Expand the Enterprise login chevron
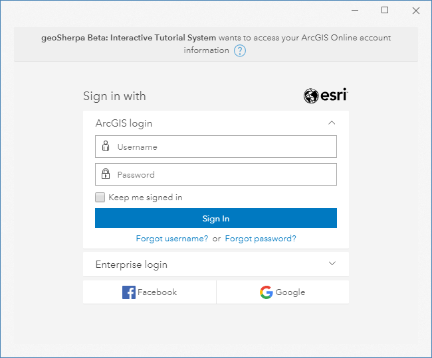The image size is (432, 358). (332, 263)
